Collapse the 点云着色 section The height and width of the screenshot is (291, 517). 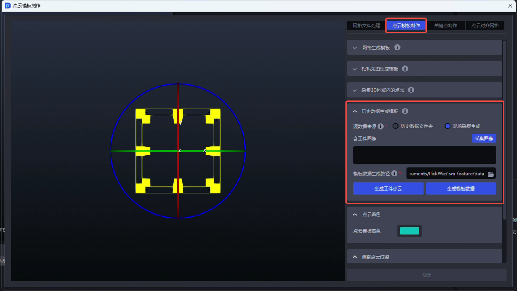tap(355, 215)
